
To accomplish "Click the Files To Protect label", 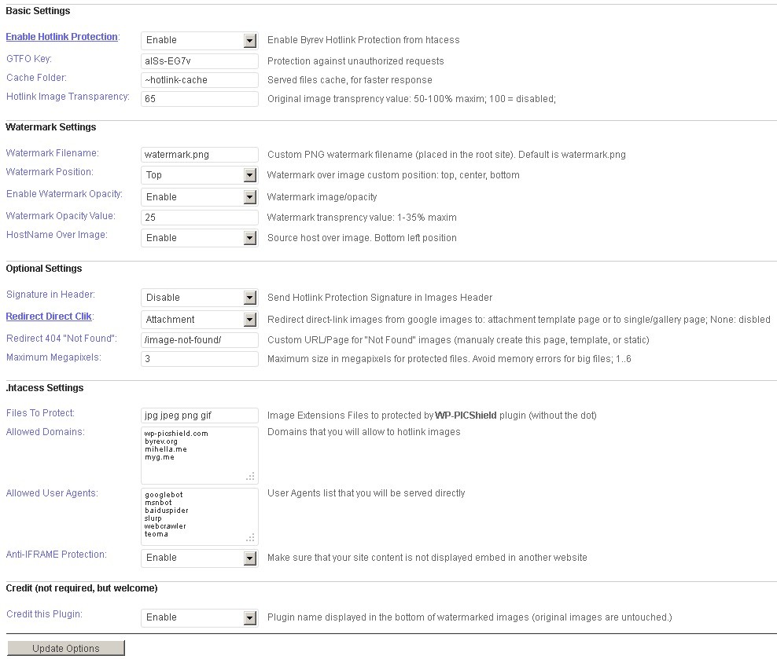I will [x=40, y=413].
